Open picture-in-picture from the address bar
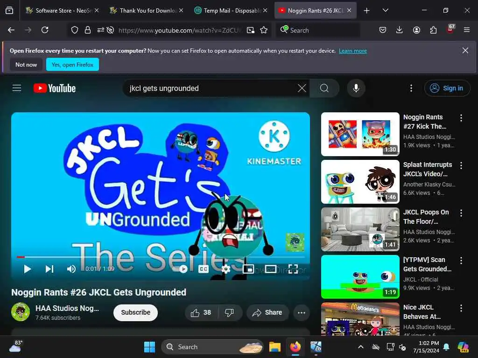The width and height of the screenshot is (478, 358). pyautogui.click(x=251, y=30)
